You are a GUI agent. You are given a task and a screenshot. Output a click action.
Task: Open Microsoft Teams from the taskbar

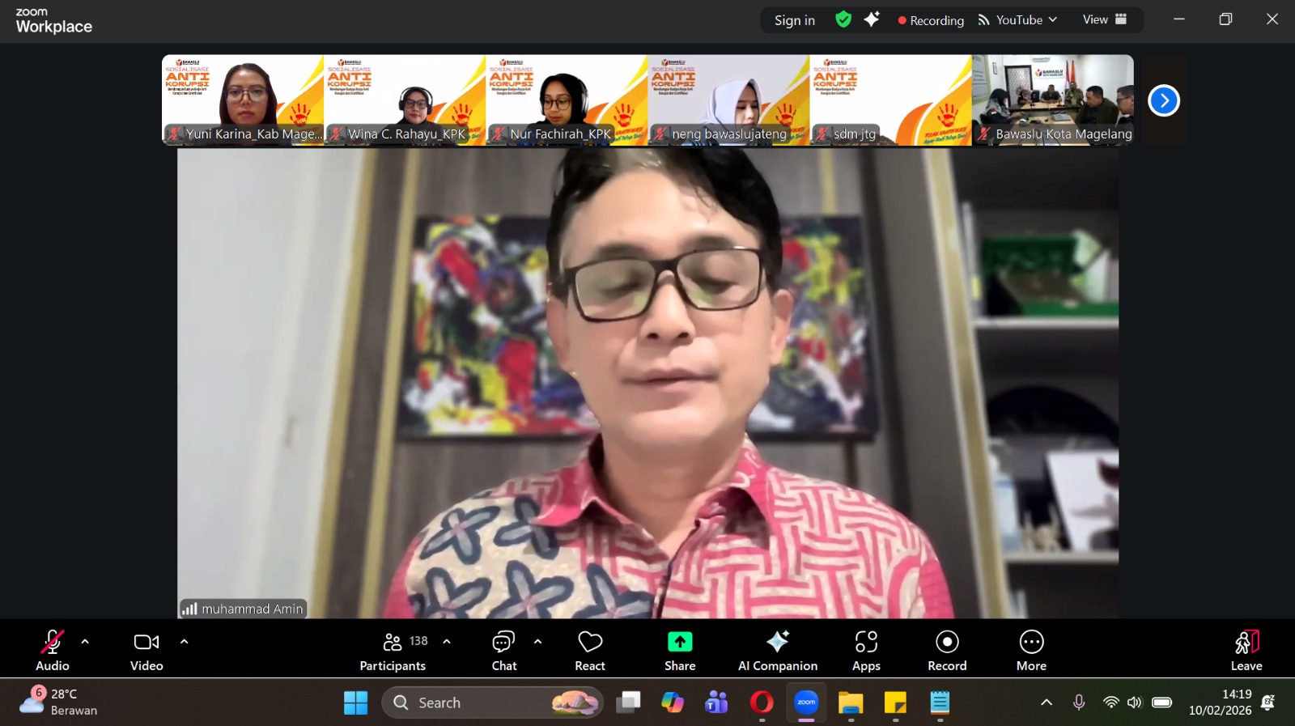(717, 703)
